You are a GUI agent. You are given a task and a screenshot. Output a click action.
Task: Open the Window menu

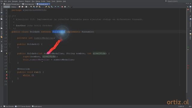[x=59, y=1]
